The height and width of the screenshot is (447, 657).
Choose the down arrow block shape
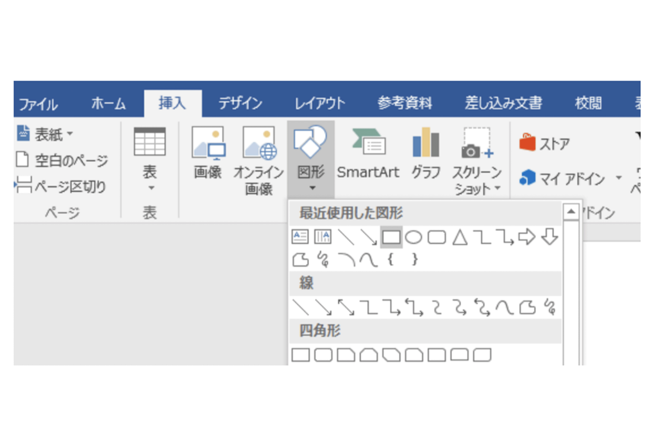pyautogui.click(x=549, y=236)
